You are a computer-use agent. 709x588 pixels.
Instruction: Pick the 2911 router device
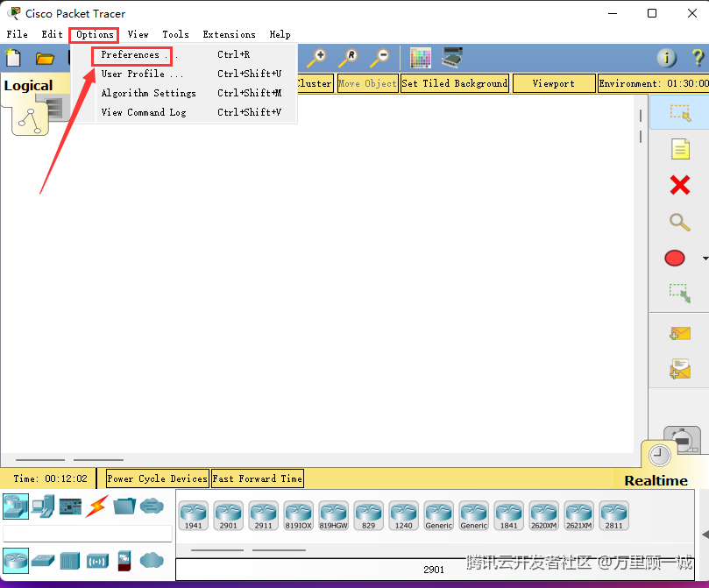click(x=263, y=515)
